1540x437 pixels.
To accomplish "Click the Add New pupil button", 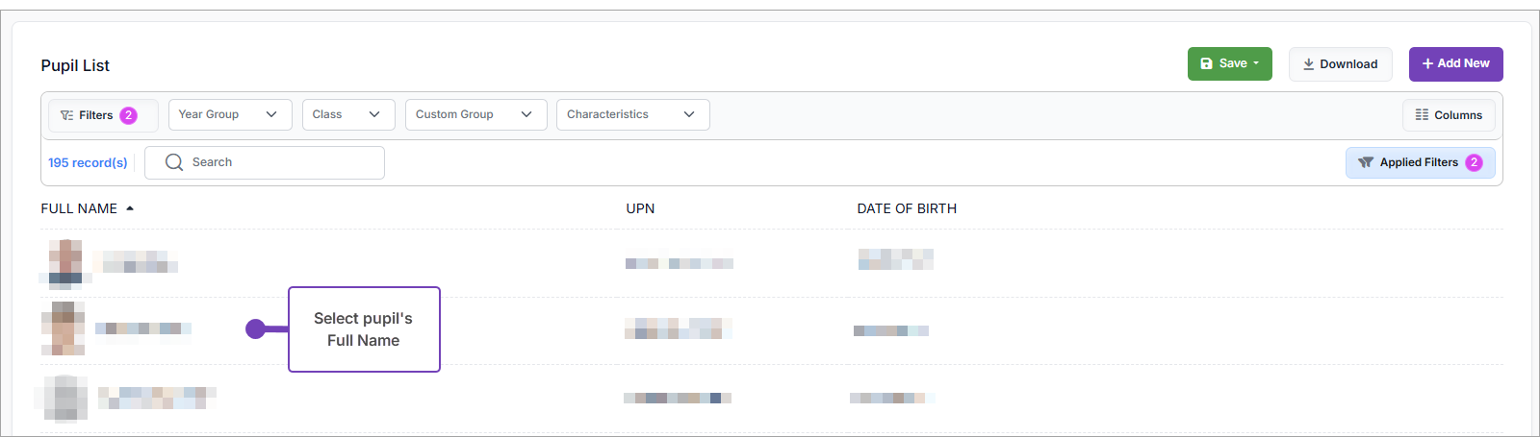I will pyautogui.click(x=1455, y=64).
